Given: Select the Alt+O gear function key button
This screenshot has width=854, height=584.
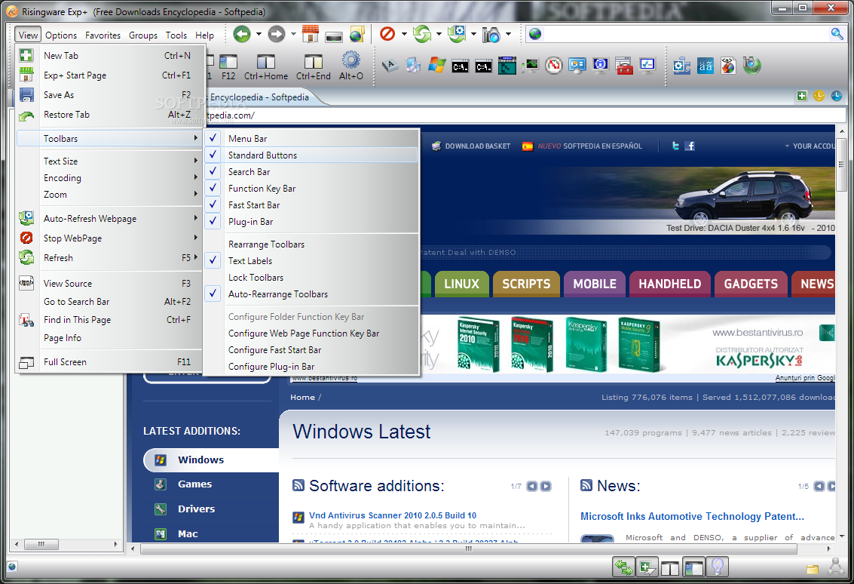Looking at the screenshot, I should pos(350,66).
